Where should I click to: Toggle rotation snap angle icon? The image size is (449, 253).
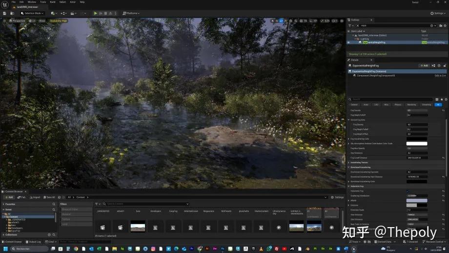click(x=311, y=21)
